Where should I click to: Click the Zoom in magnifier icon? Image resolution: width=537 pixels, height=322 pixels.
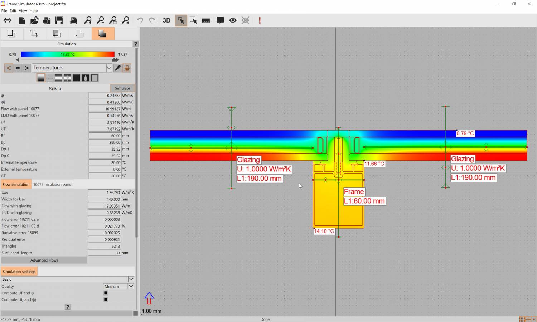[x=88, y=20]
